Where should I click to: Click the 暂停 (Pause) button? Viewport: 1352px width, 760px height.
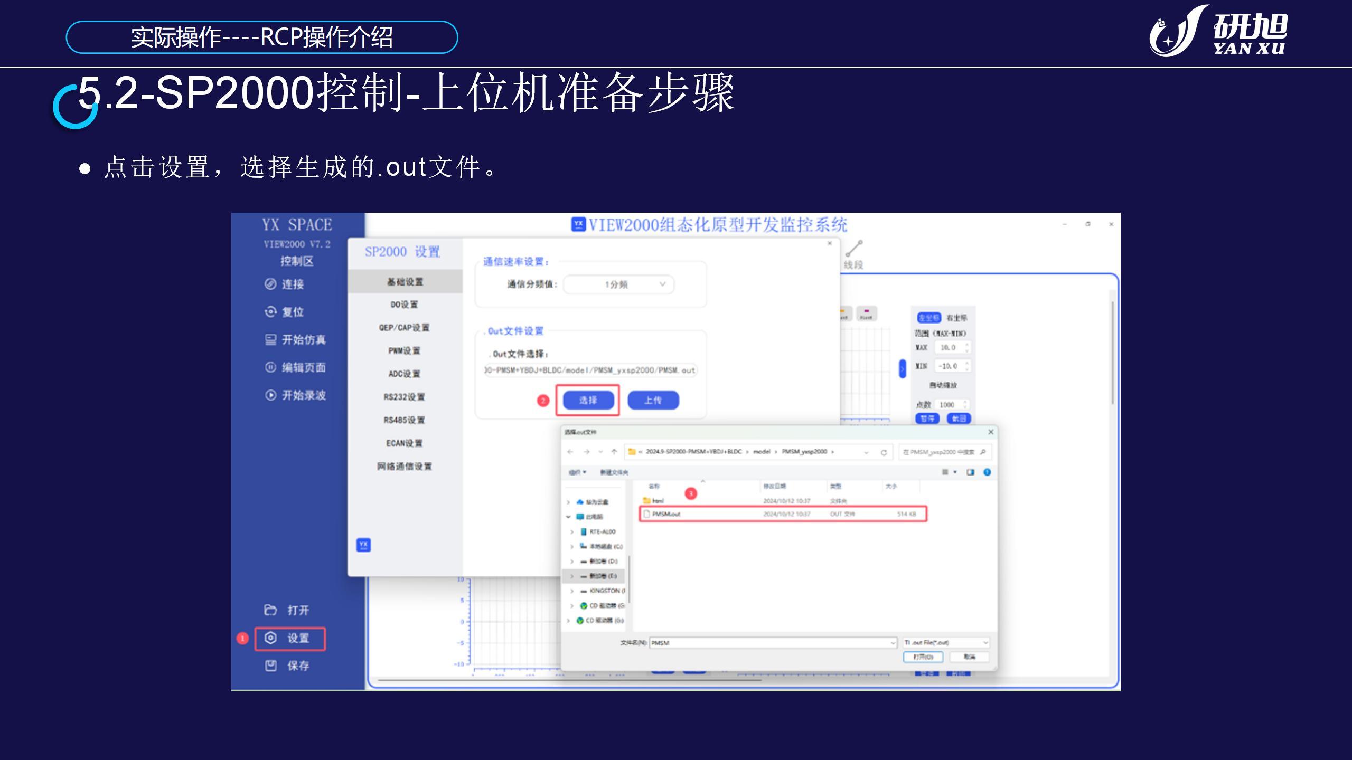pos(927,419)
